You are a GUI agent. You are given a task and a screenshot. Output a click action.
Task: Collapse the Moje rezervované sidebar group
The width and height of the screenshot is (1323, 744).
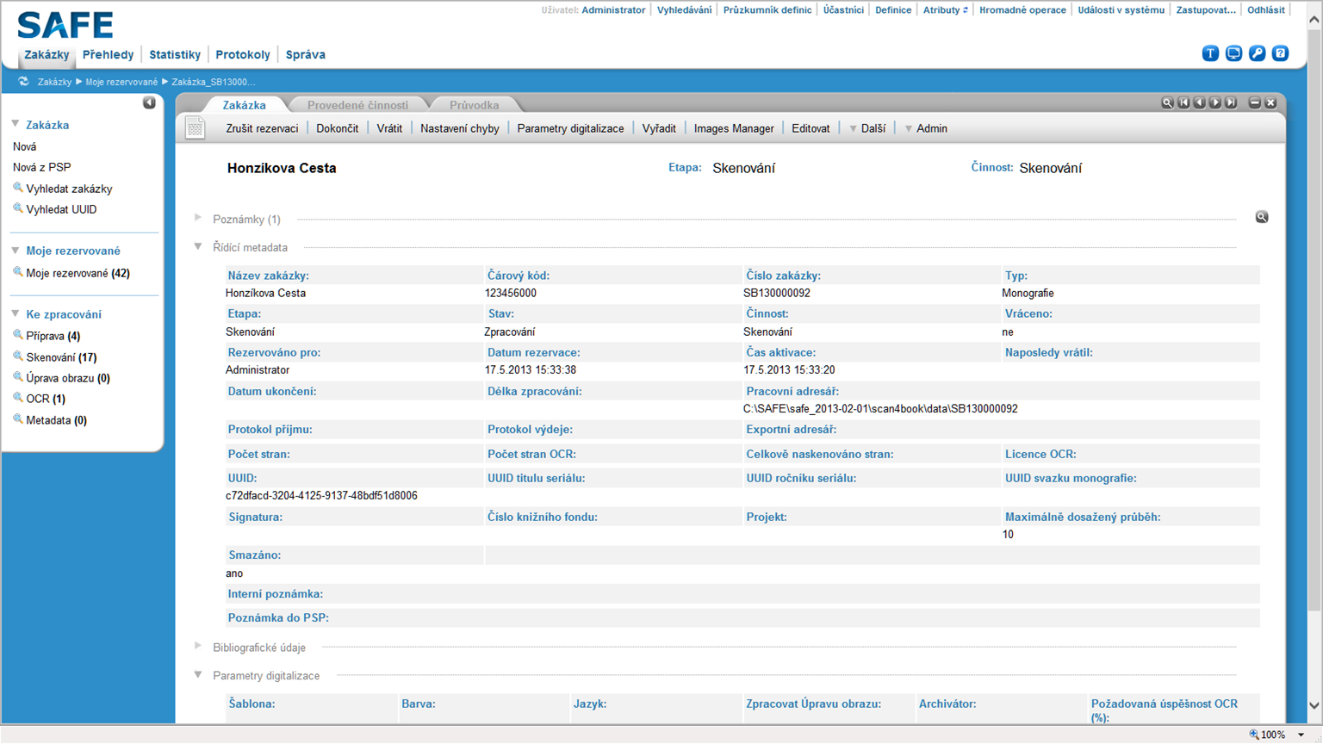coord(16,250)
